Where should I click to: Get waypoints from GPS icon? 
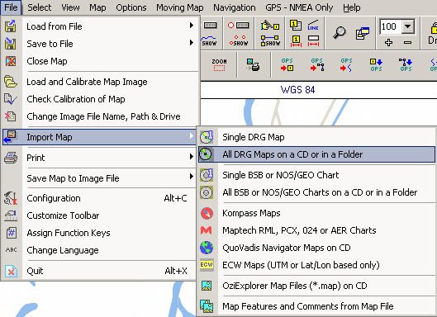pyautogui.click(x=287, y=65)
